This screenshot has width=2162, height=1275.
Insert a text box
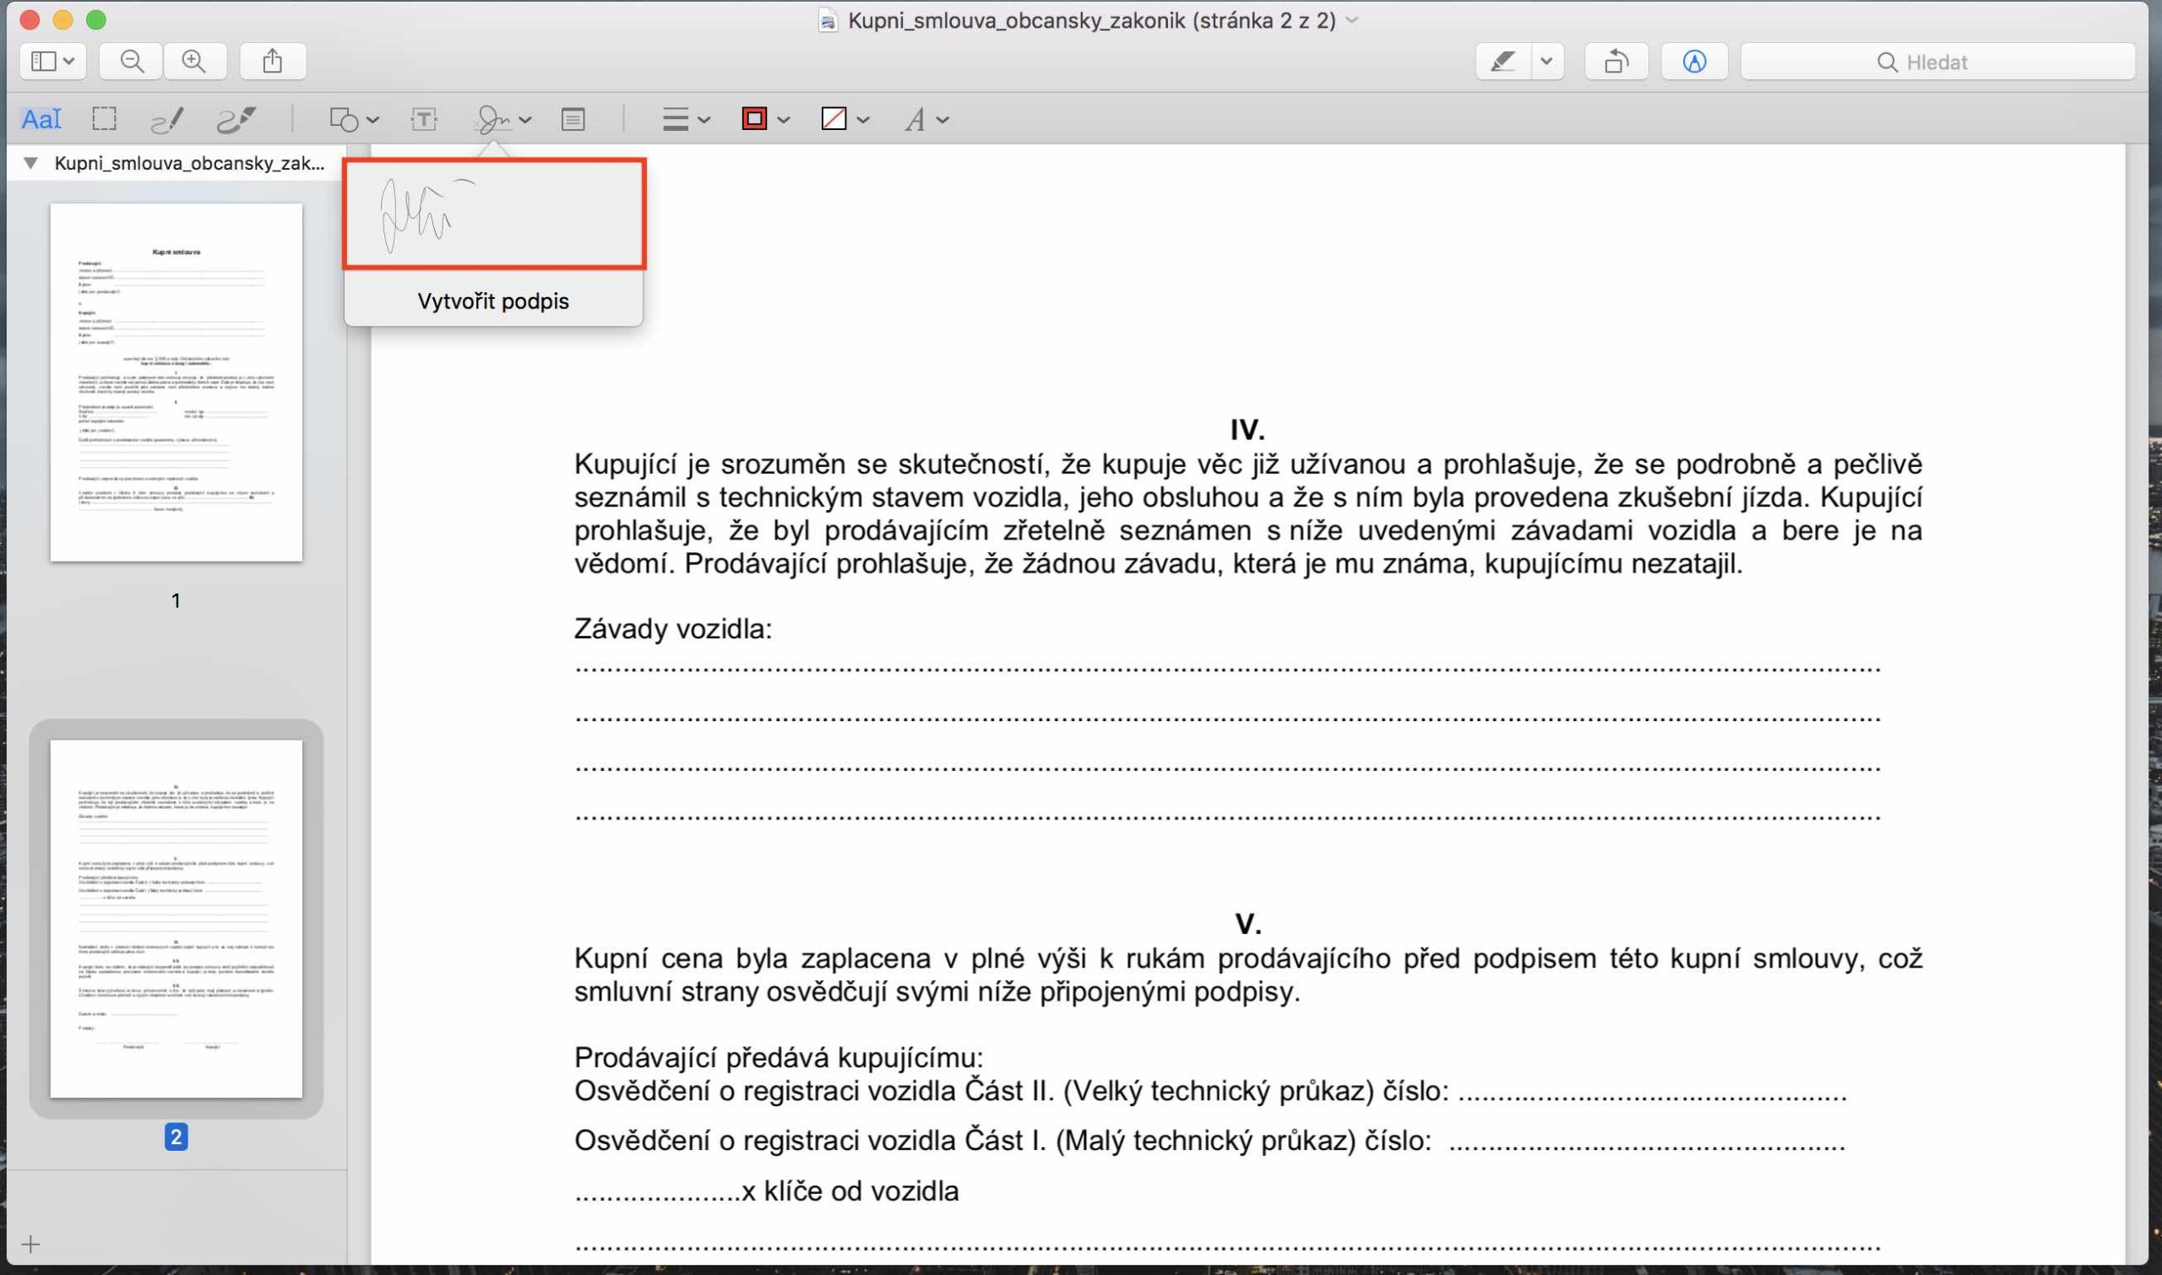point(424,119)
